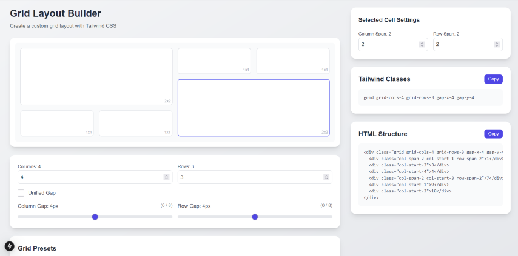The image size is (518, 256).
Task: Select the top-left 2x2 grid cell
Action: click(x=96, y=76)
